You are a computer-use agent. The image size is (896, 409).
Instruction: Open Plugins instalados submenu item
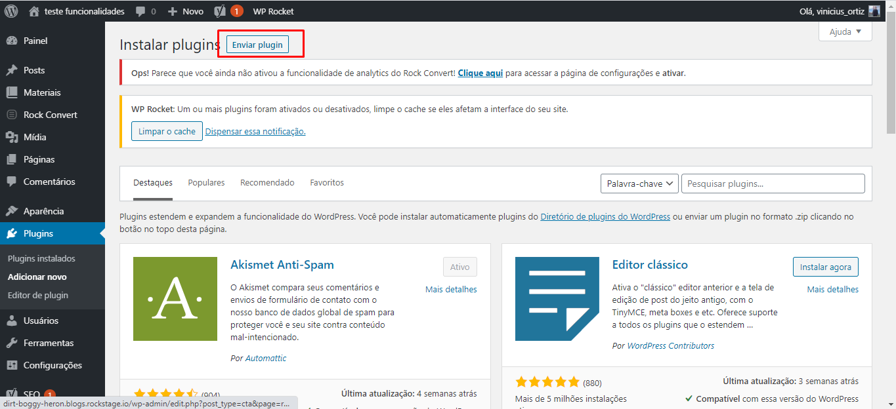41,258
